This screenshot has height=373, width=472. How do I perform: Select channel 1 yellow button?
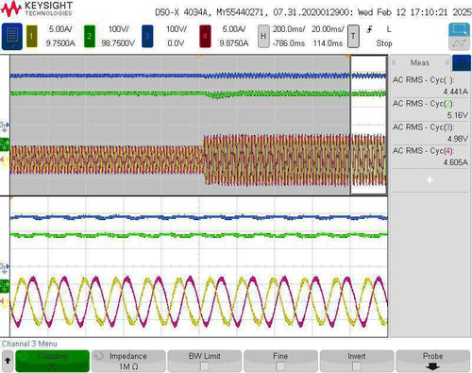[x=32, y=36]
